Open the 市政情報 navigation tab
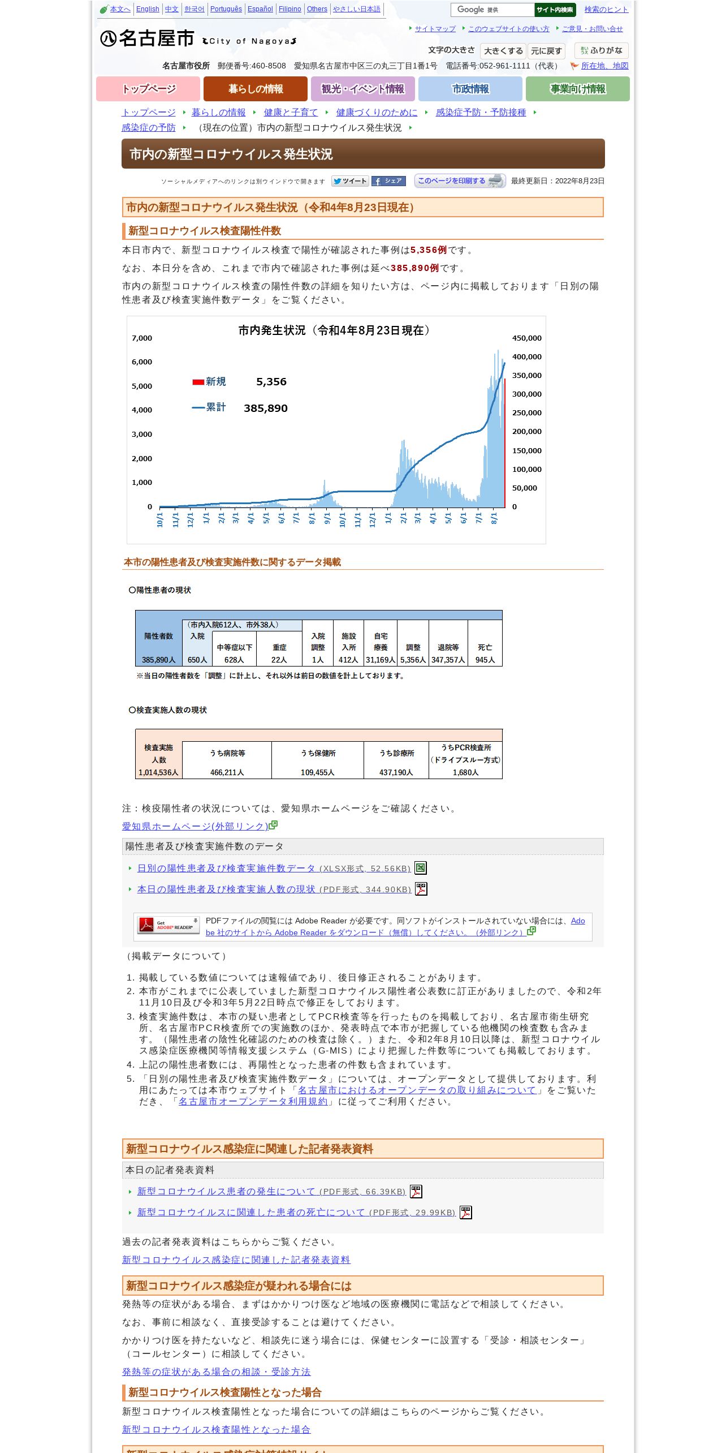This screenshot has height=1453, width=726. tap(470, 89)
